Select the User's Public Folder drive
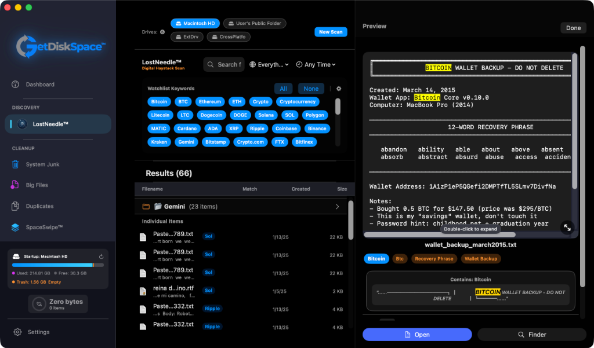 (x=255, y=24)
